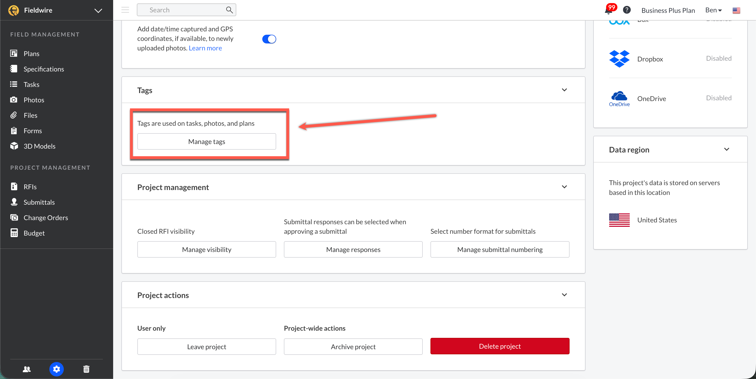Click the Manage submittal numbering button
The width and height of the screenshot is (756, 379).
(499, 249)
